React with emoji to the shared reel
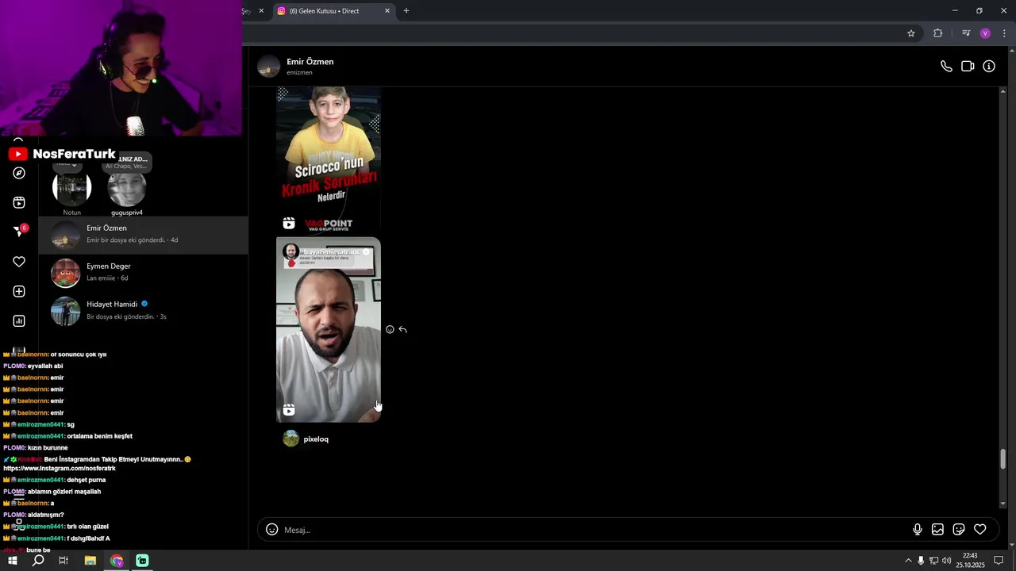Image resolution: width=1016 pixels, height=571 pixels. 390,329
